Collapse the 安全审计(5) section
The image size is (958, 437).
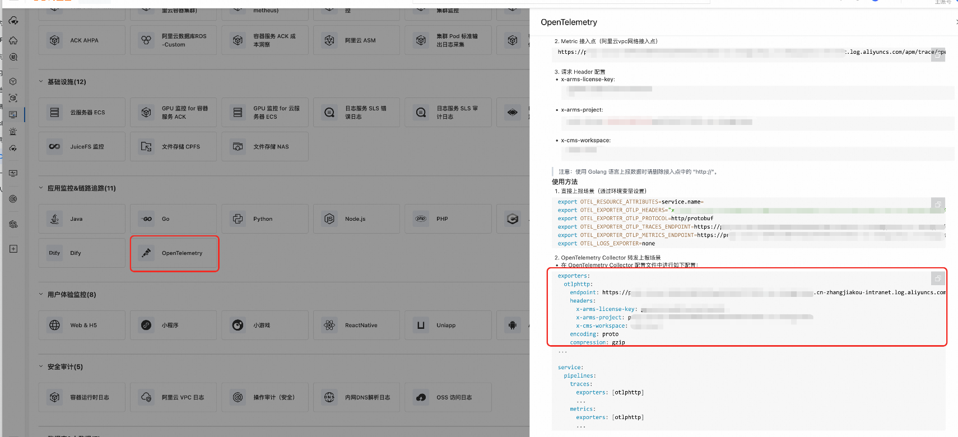tap(41, 366)
